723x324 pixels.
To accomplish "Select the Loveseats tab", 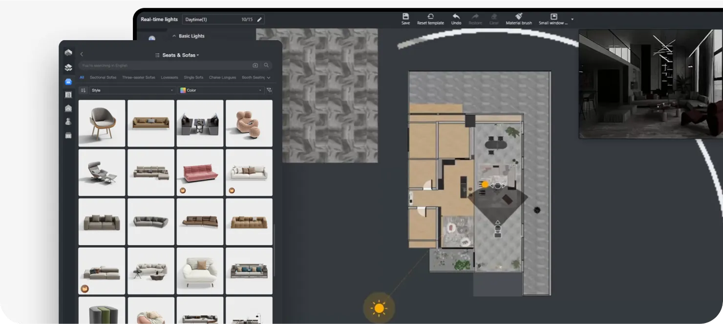I will [x=170, y=78].
